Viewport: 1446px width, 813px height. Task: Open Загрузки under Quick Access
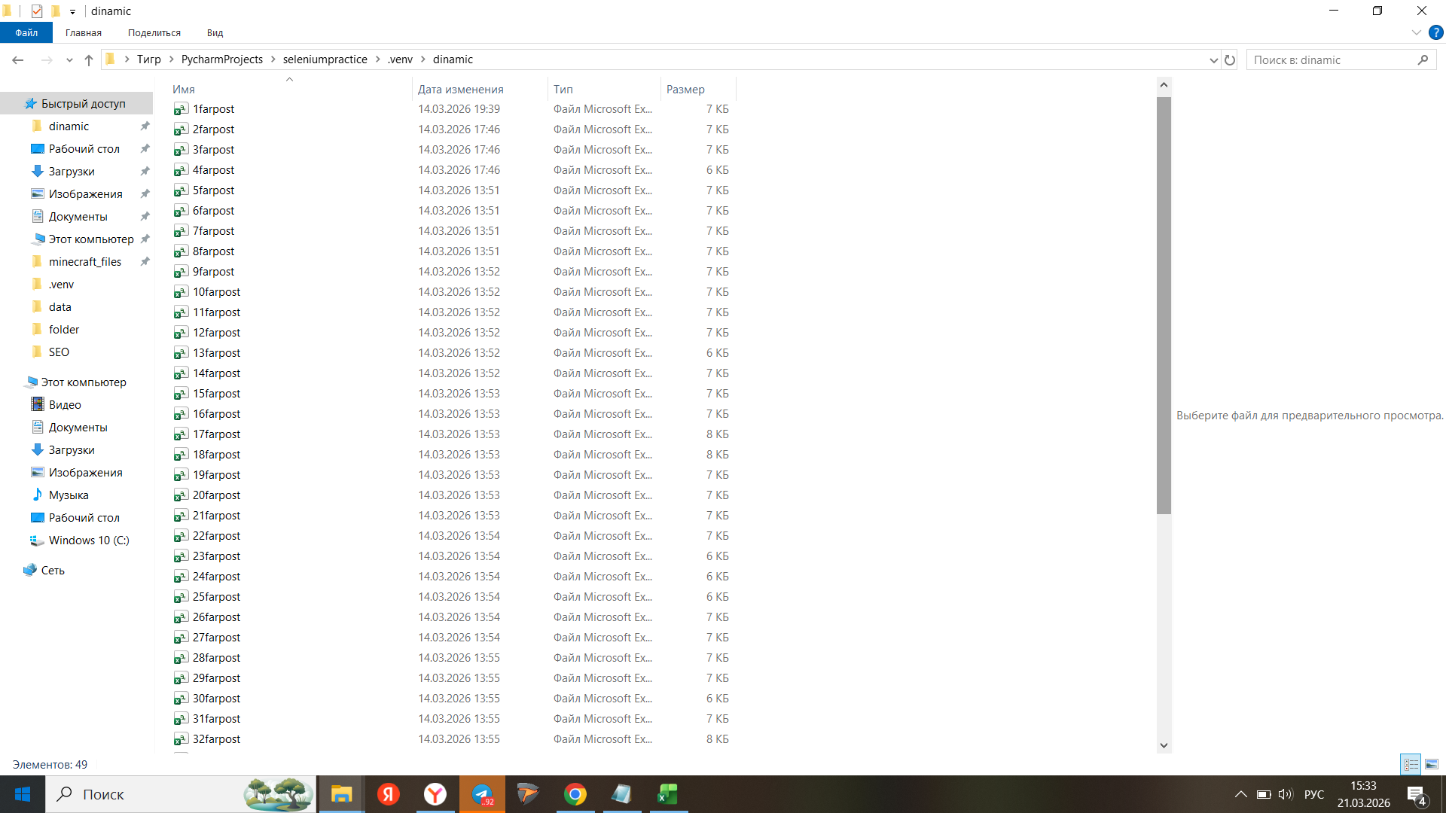click(72, 172)
